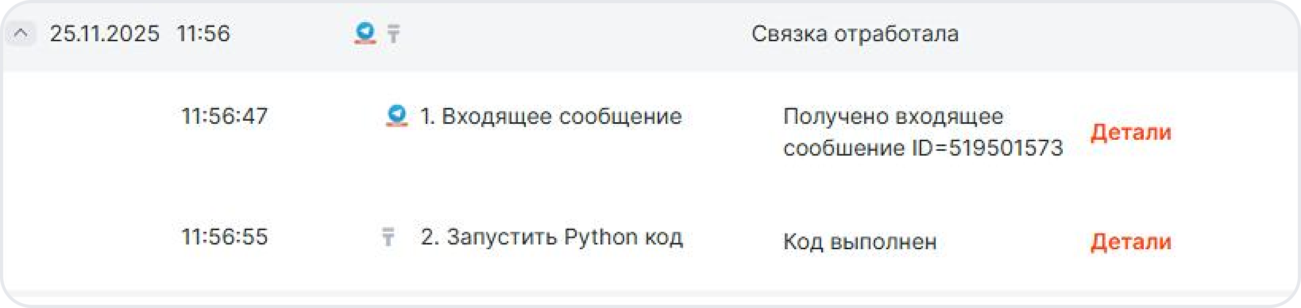Click the header time 11:56

coord(203,34)
